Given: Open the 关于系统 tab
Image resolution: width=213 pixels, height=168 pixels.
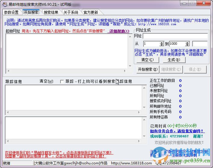Looking at the screenshot, I should pyautogui.click(x=71, y=12).
